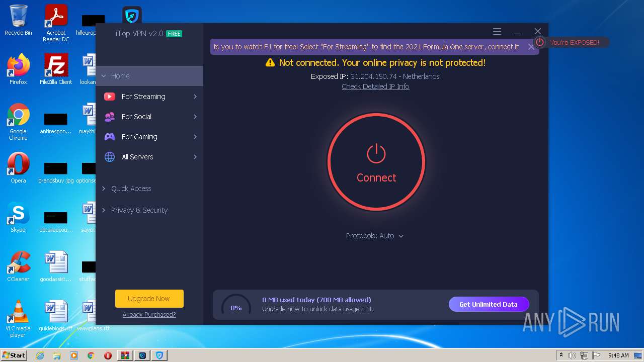Click the For Gaming controller icon
The height and width of the screenshot is (362, 644).
(x=110, y=137)
